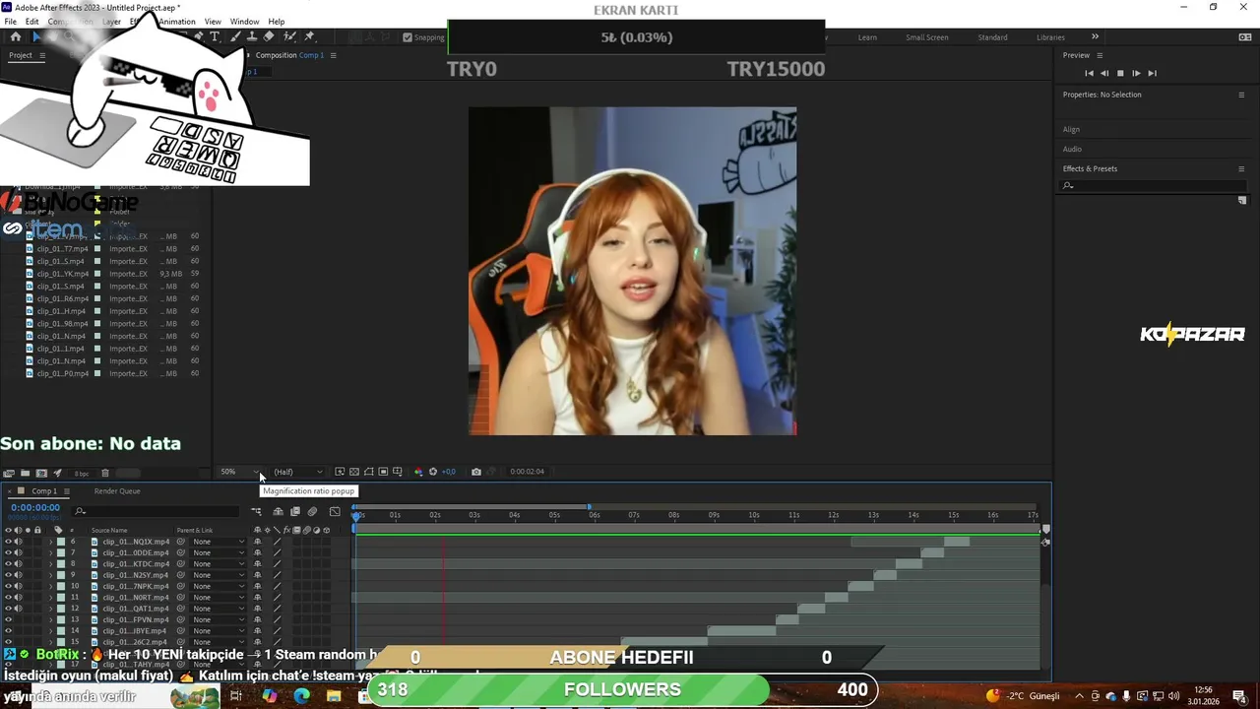Expand the Align panel
This screenshot has height=709, width=1260.
pos(1071,129)
